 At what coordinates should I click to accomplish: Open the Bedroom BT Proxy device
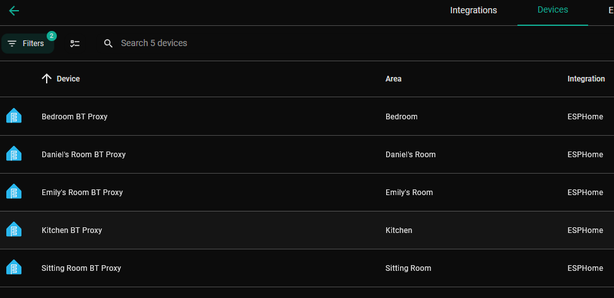pyautogui.click(x=74, y=117)
